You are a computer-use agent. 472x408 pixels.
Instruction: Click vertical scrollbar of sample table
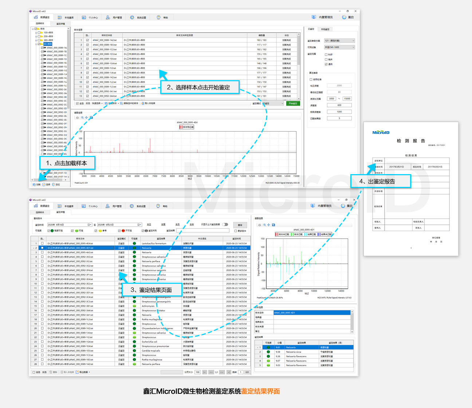[x=299, y=66]
